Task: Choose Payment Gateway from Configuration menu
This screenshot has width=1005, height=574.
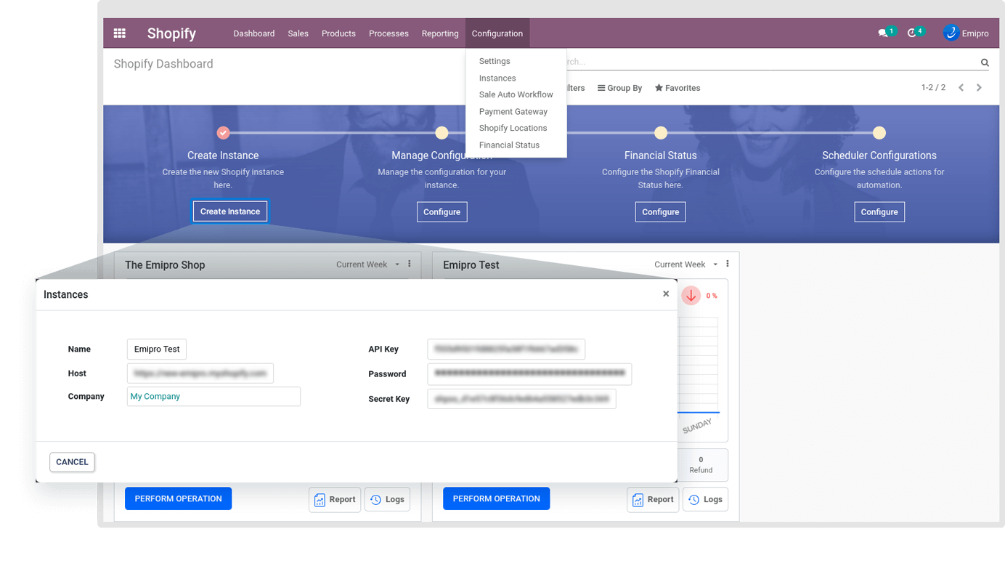Action: tap(513, 111)
